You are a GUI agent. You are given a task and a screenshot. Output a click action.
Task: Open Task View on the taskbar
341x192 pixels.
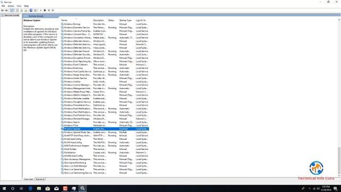coord(21,188)
